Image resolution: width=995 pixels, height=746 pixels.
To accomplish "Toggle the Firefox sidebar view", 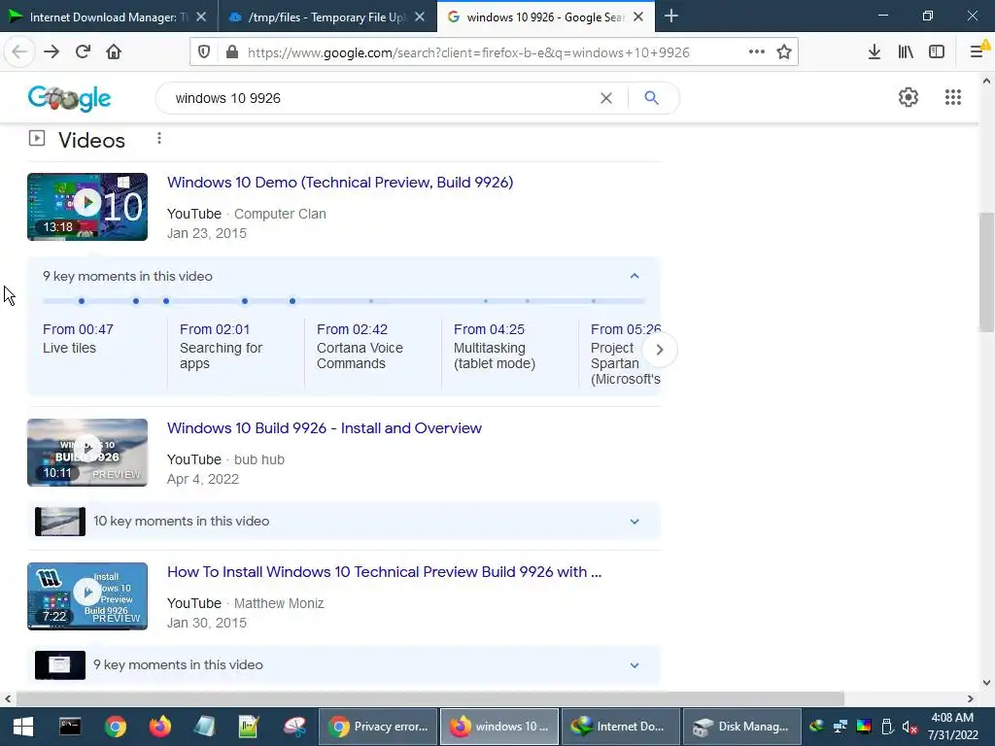I will click(x=937, y=52).
